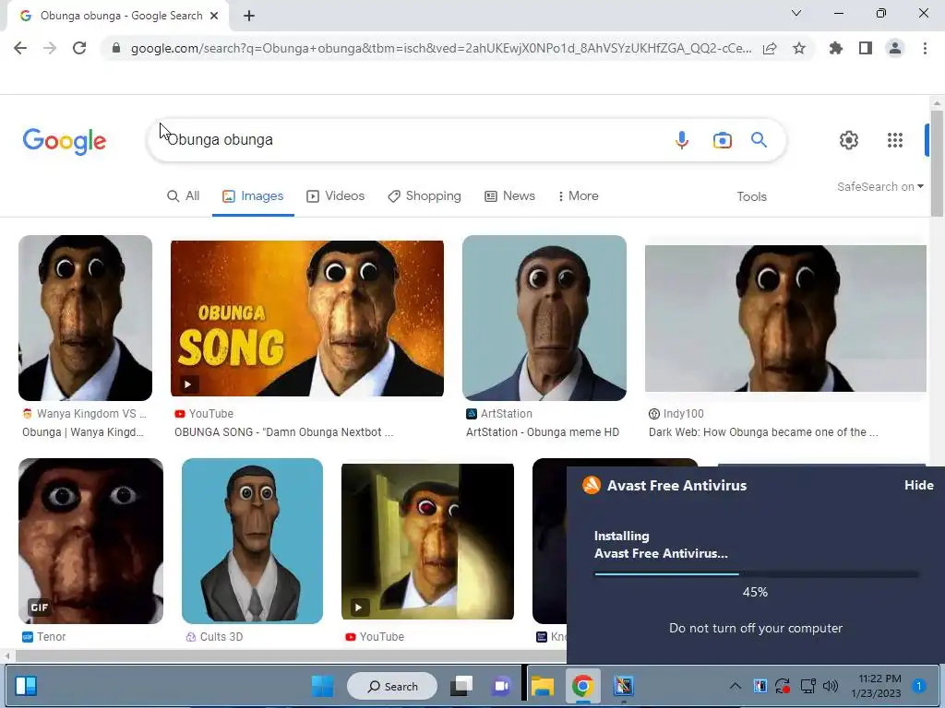Expand the More search options
945x708 pixels.
(x=578, y=196)
